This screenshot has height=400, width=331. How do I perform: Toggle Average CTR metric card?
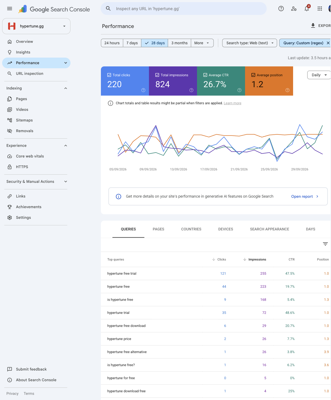221,81
